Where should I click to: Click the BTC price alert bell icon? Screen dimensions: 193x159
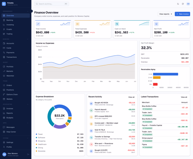[x=91, y=117]
